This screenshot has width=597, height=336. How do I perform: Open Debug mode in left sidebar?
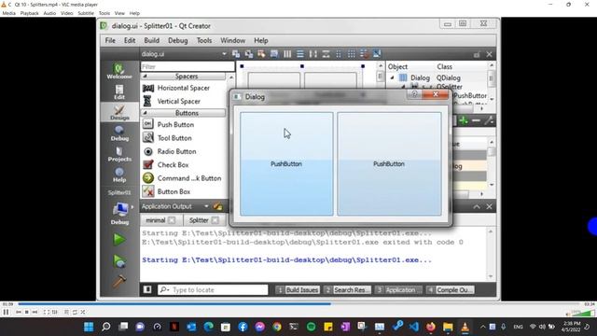[119, 133]
